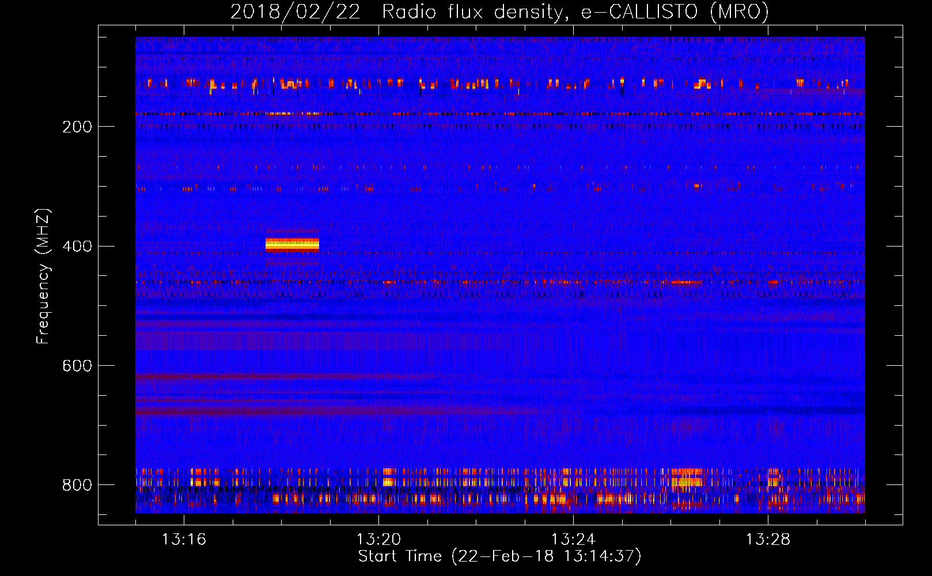Click the 13:28 time tick label
The image size is (932, 576).
(x=768, y=540)
